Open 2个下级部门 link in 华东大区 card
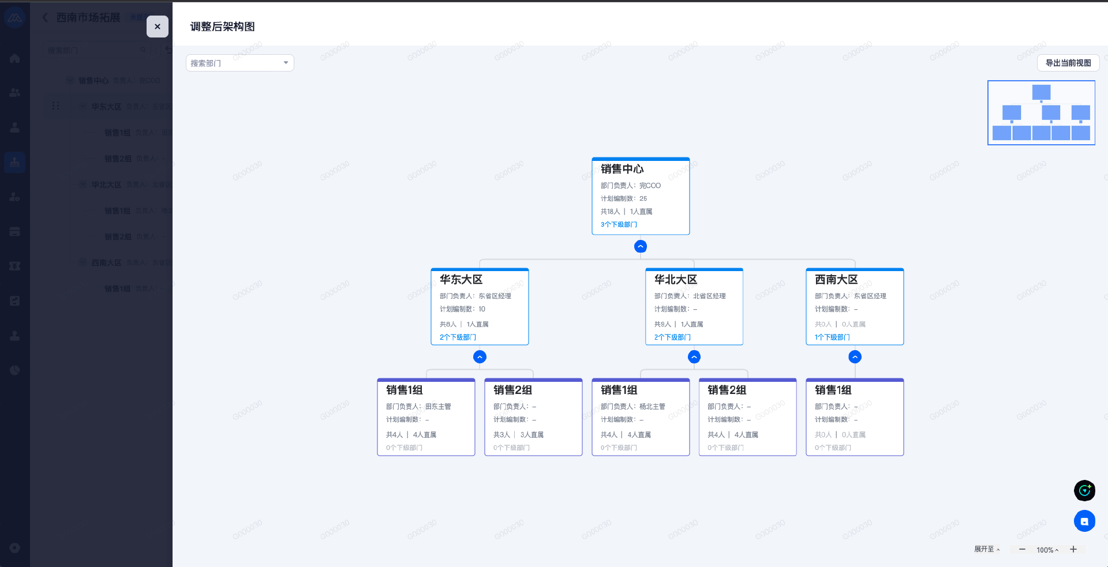This screenshot has width=1108, height=567. [x=458, y=337]
